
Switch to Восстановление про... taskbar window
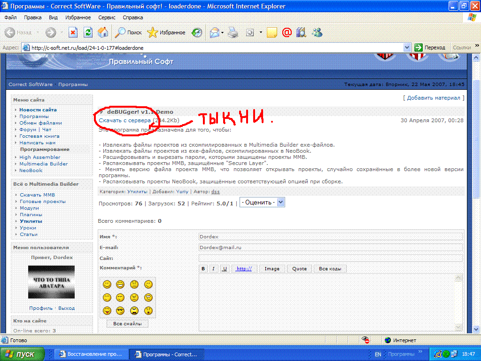point(91,354)
